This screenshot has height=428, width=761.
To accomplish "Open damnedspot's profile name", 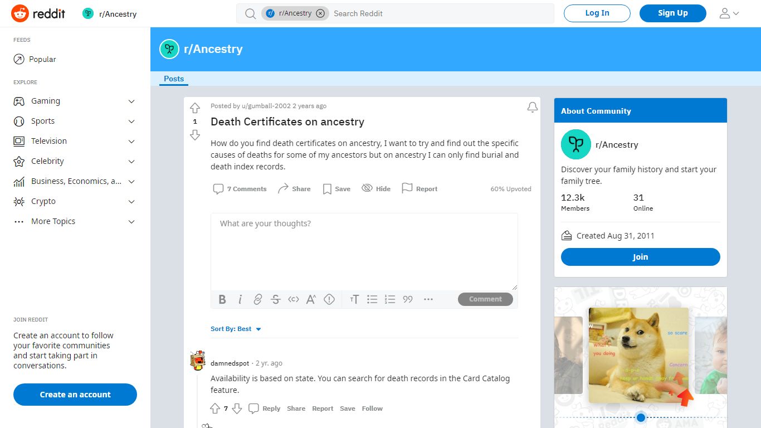I will [x=230, y=363].
